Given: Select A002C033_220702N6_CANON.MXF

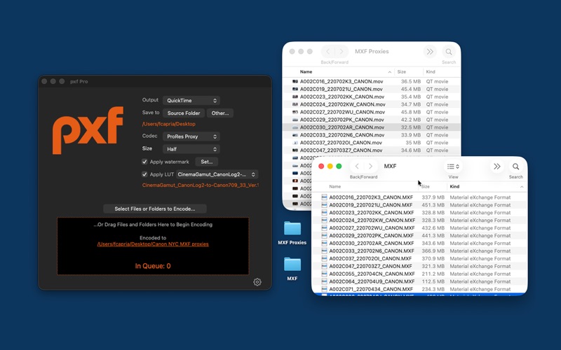Looking at the screenshot, I should (419, 251).
